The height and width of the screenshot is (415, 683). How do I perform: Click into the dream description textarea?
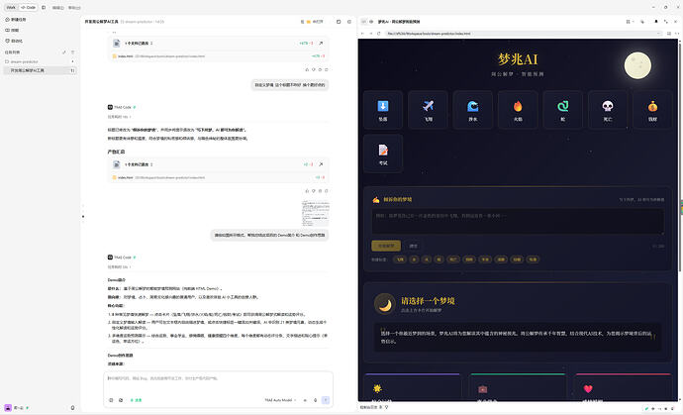click(x=518, y=221)
